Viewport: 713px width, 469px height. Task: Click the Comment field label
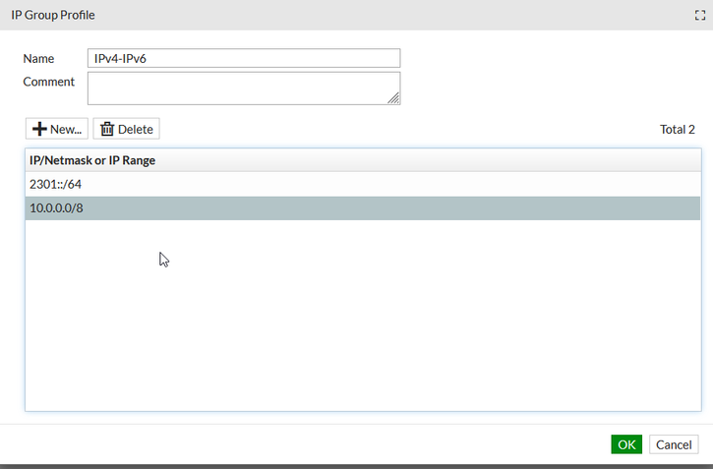[49, 82]
